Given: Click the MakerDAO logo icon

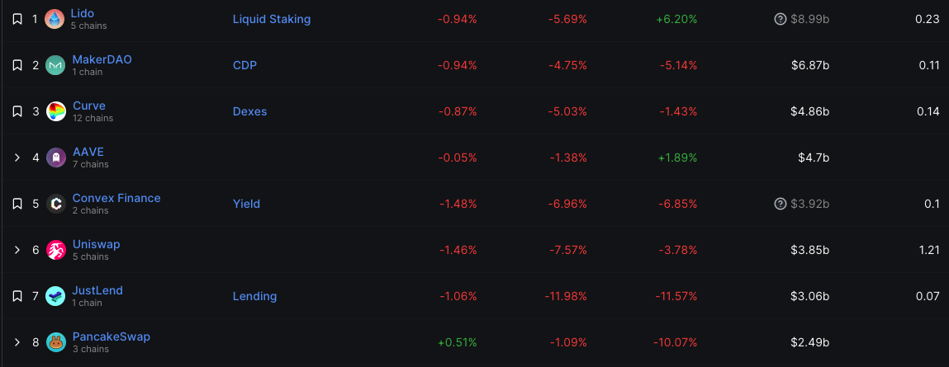Looking at the screenshot, I should pyautogui.click(x=55, y=65).
